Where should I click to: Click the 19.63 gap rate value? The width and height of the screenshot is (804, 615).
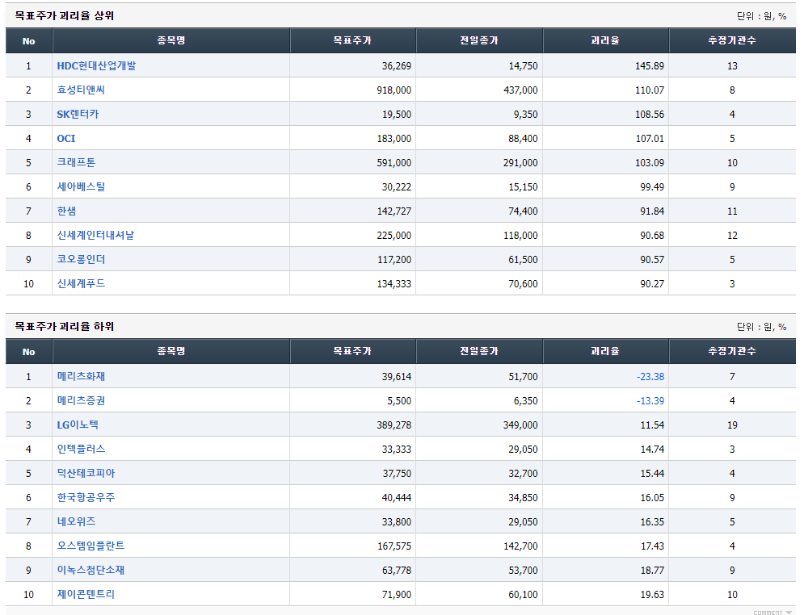coord(652,595)
